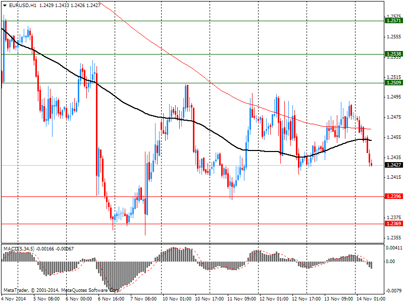Click the 6 Nov 00:00 time label
This screenshot has width=404, height=303.
[79, 298]
